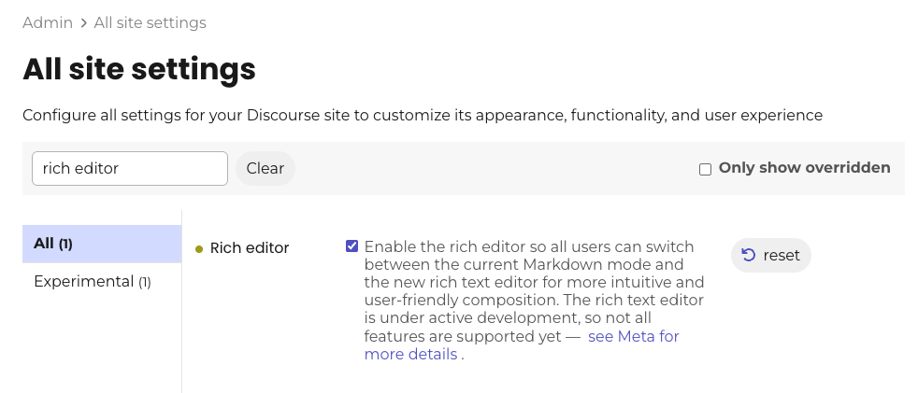Focus the settings filter field containing rich editor
The image size is (918, 393).
(x=129, y=168)
